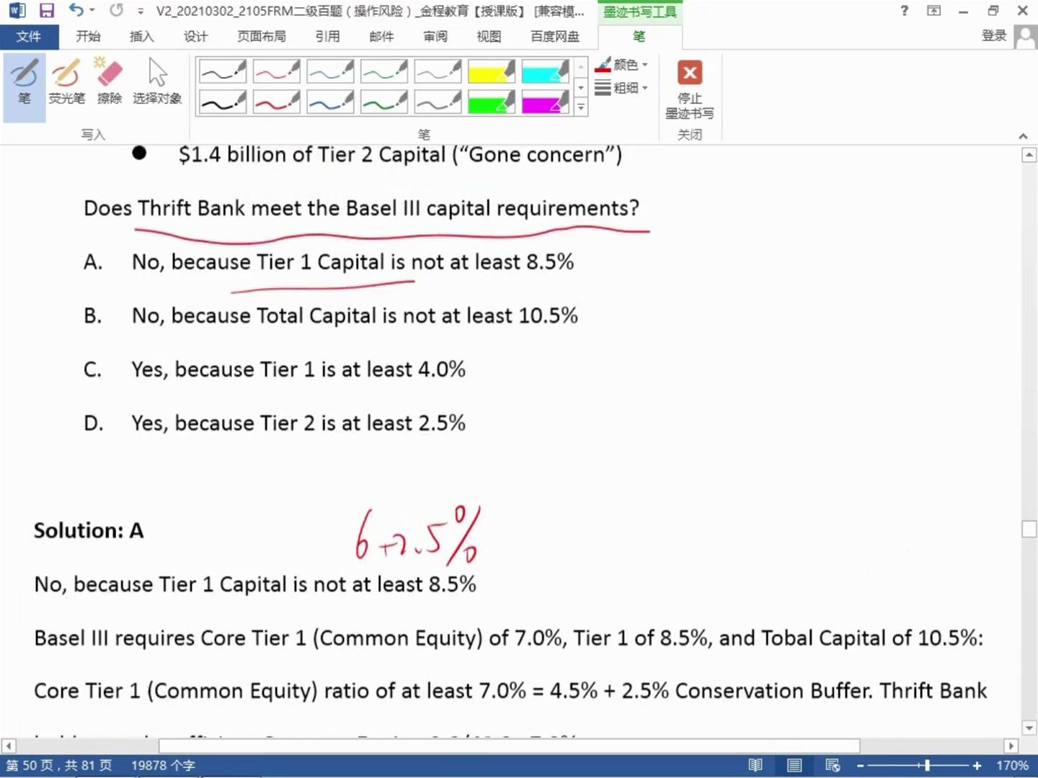Screen dimensions: 1038x778
Task: Switch to Web Layout view
Action: pyautogui.click(x=833, y=765)
